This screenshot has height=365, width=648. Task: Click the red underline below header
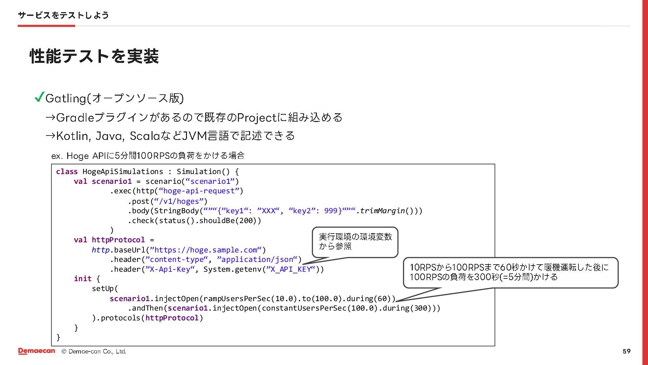(46, 26)
